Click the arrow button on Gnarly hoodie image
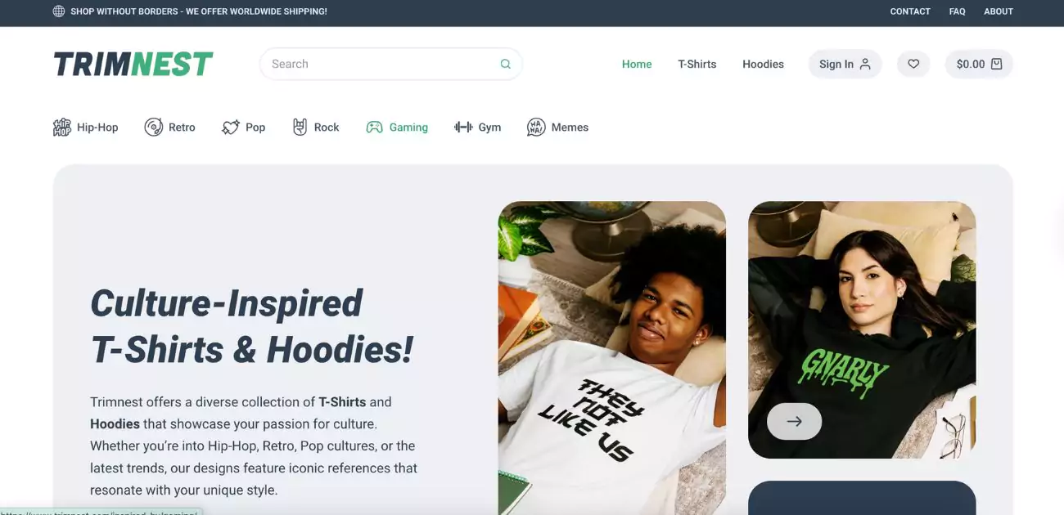This screenshot has width=1064, height=515. (x=794, y=422)
